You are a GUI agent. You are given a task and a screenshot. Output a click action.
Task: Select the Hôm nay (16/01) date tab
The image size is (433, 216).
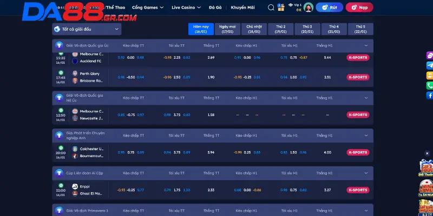point(200,29)
